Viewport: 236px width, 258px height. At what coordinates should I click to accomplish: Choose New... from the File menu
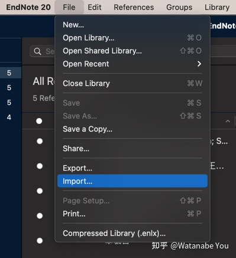pos(132,25)
